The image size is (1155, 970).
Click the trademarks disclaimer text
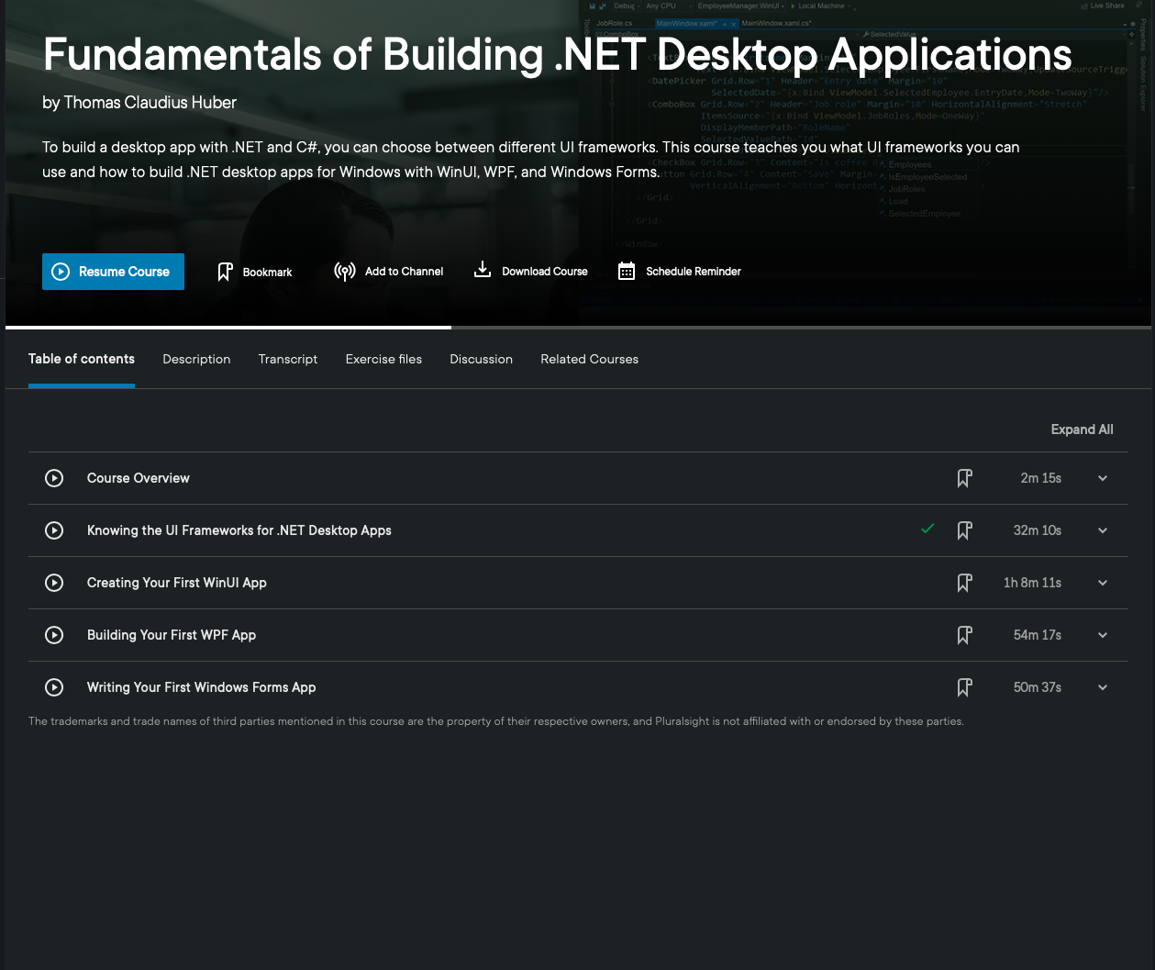[x=496, y=721]
